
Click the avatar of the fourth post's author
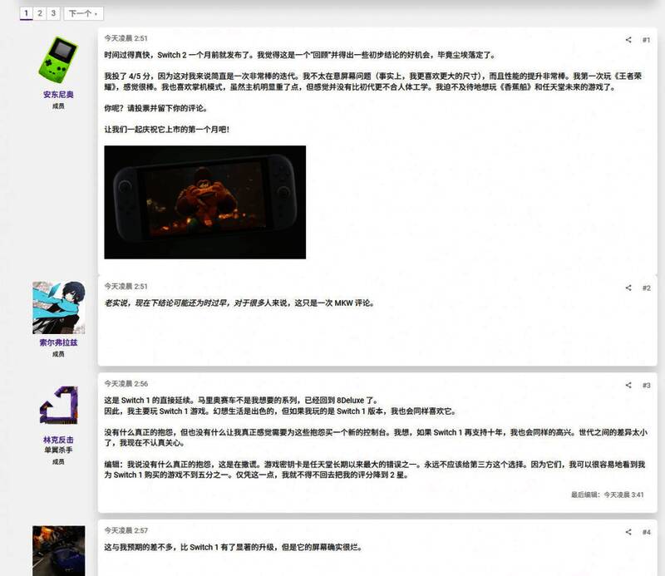coord(59,550)
